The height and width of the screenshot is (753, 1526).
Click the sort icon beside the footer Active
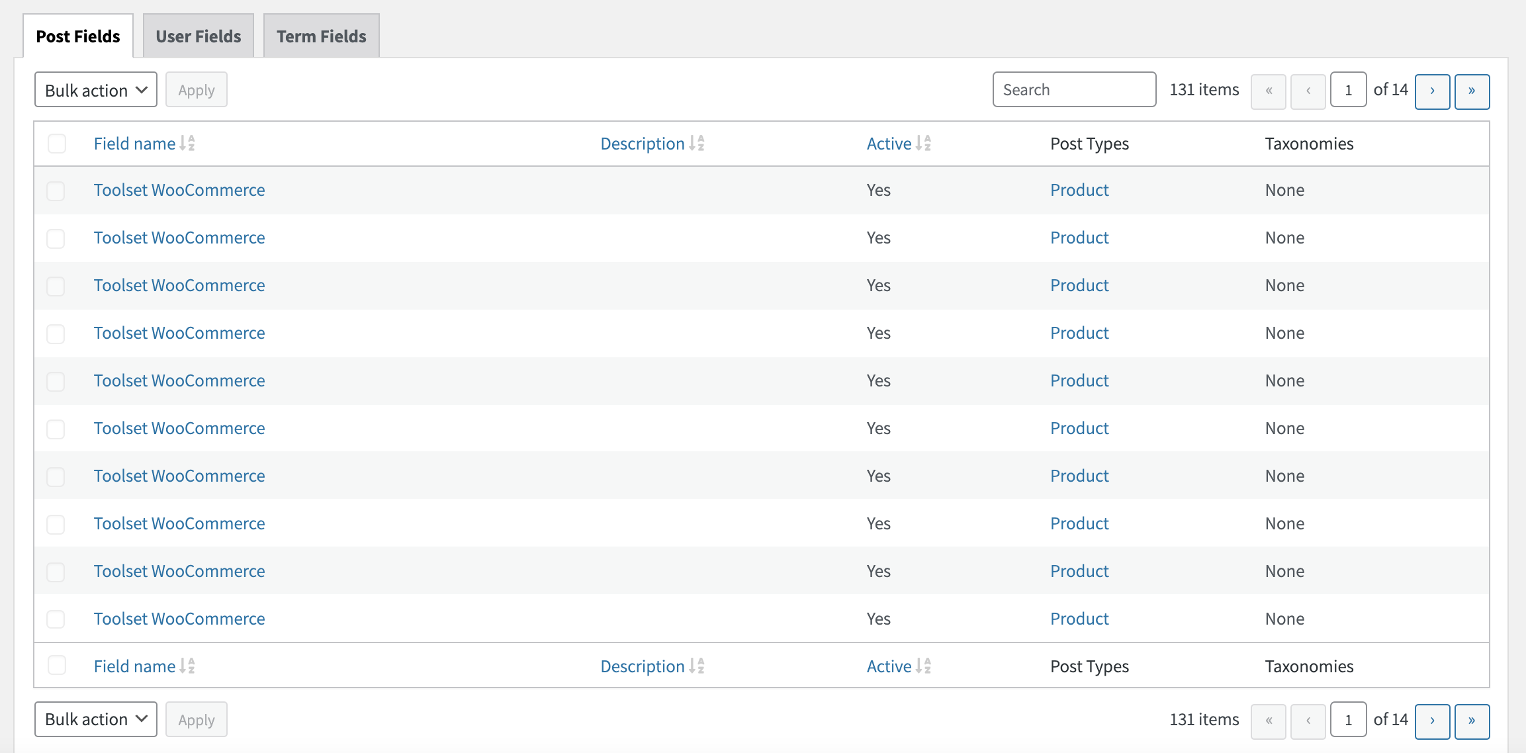coord(924,666)
